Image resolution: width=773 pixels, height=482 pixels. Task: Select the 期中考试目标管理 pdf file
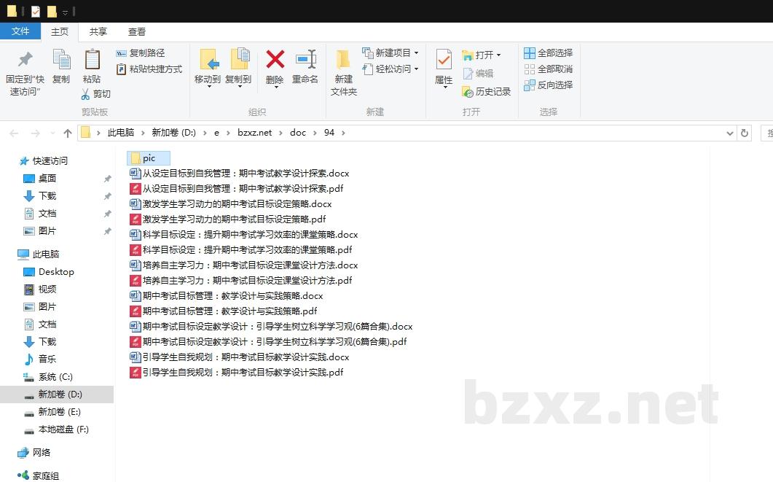[229, 311]
